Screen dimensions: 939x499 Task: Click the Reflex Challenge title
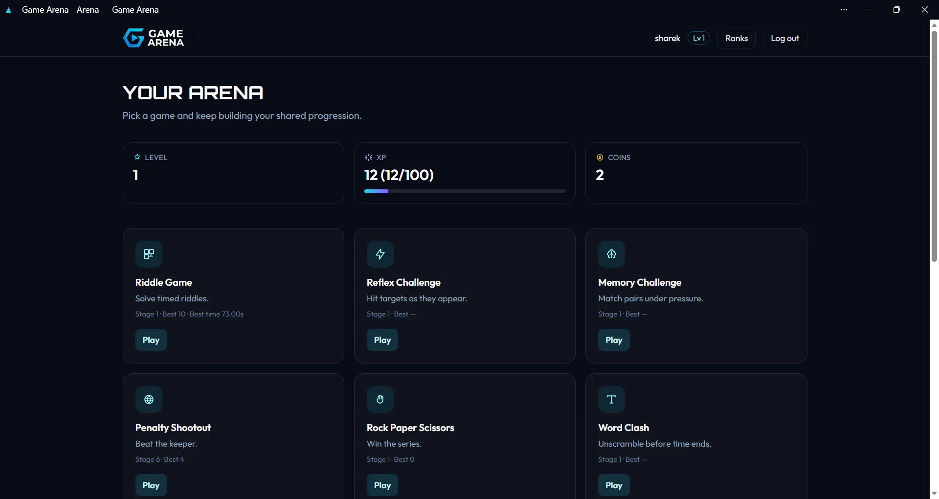click(x=403, y=282)
